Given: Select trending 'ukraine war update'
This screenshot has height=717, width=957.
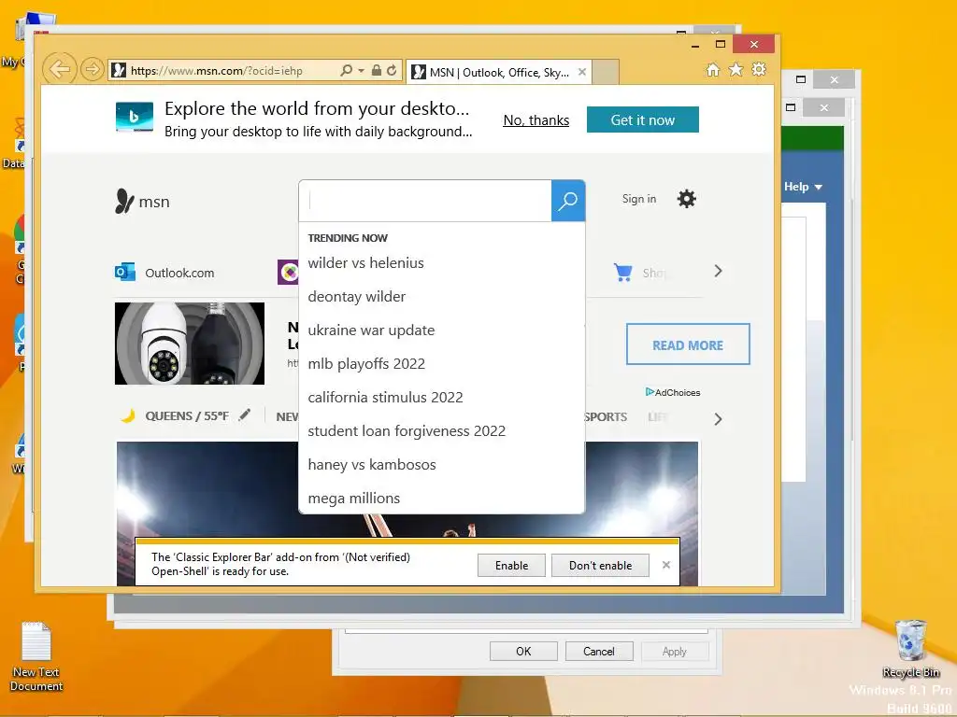Looking at the screenshot, I should (x=371, y=330).
